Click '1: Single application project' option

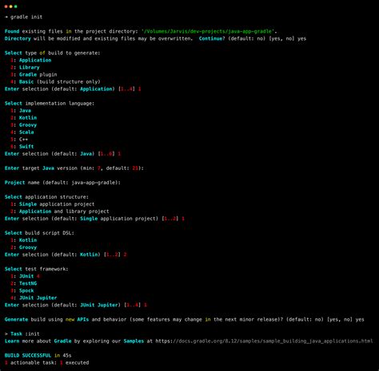[x=53, y=204]
